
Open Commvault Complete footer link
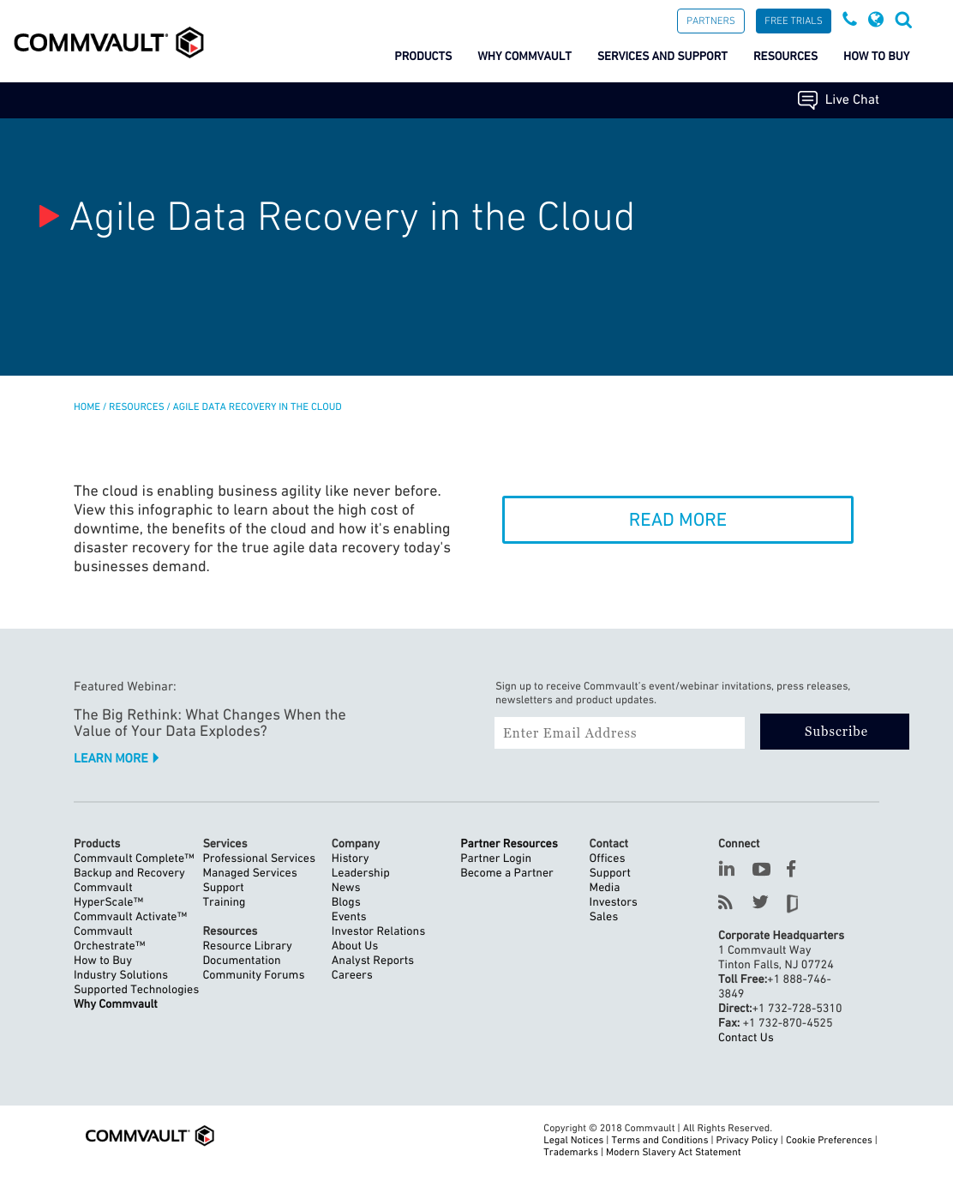(134, 859)
